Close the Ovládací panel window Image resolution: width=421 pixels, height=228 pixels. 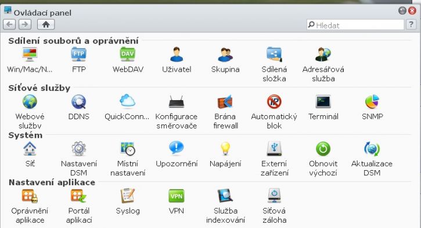412,10
